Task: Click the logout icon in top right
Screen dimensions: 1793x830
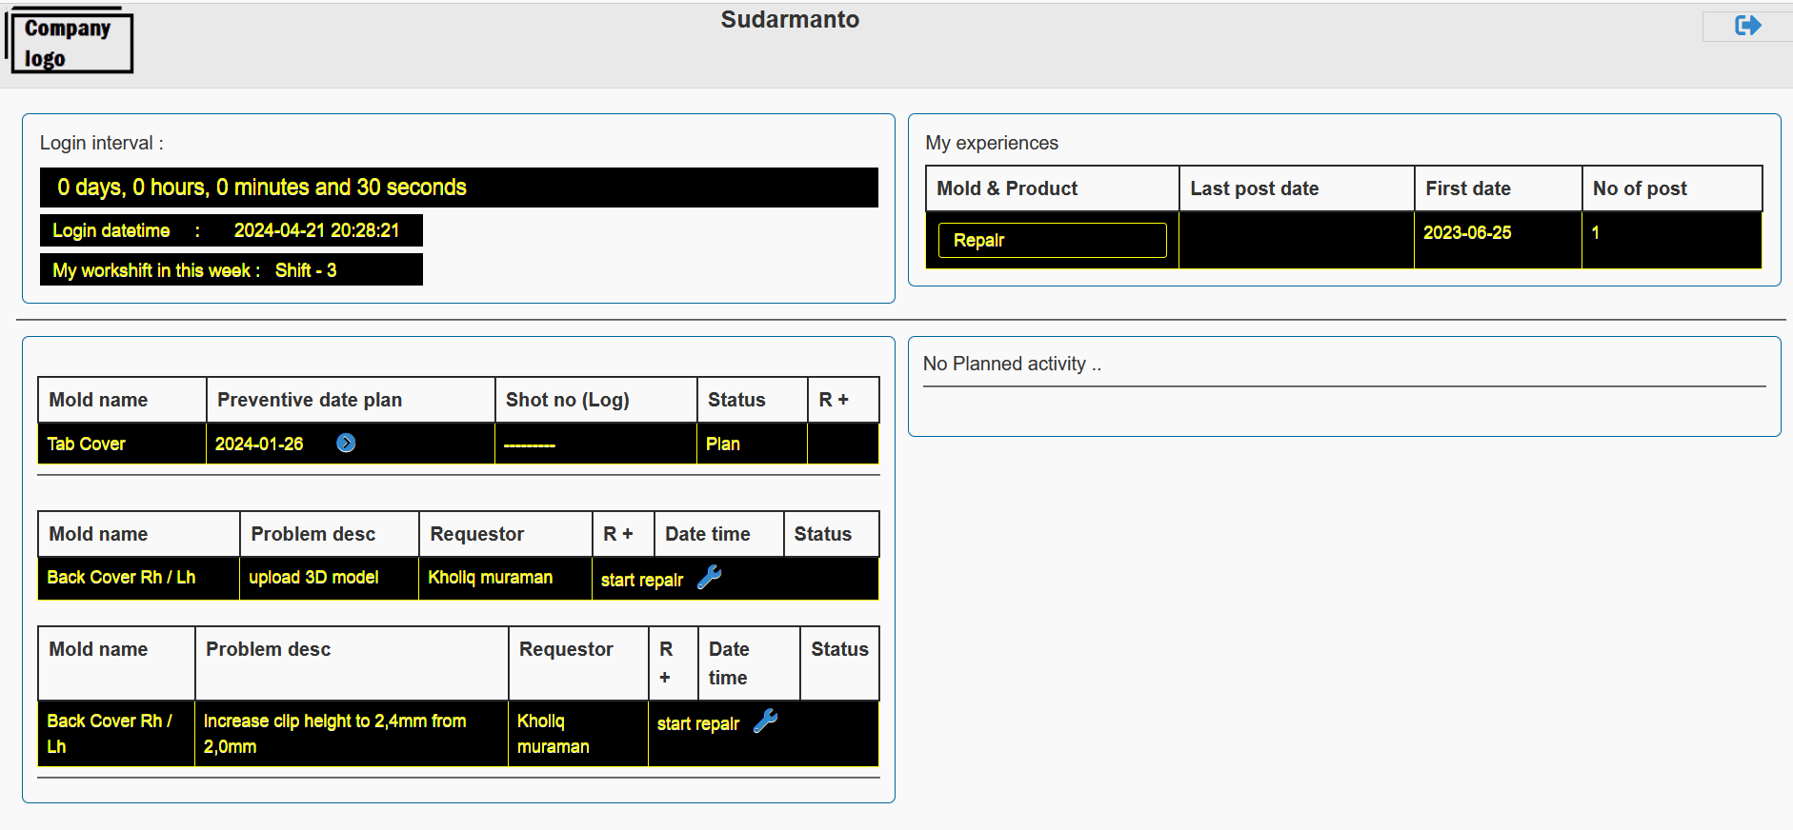Action: pyautogui.click(x=1747, y=26)
